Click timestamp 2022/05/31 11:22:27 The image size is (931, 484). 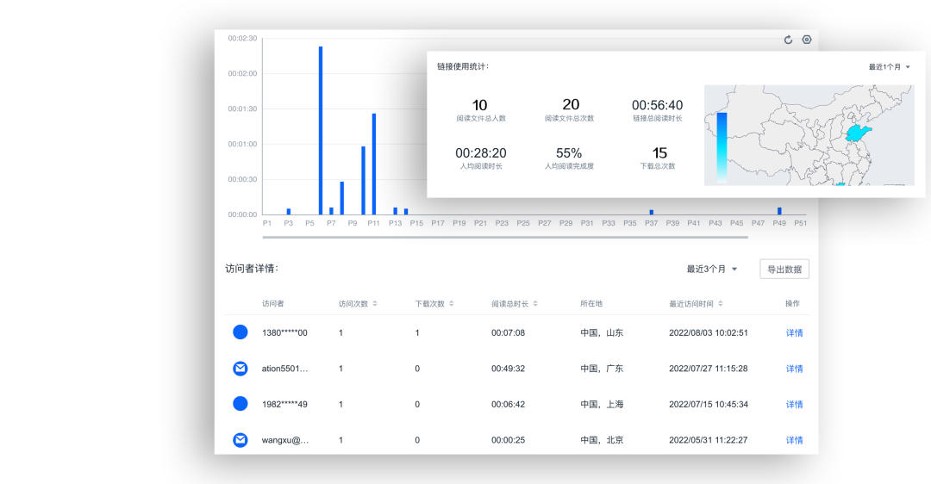pyautogui.click(x=709, y=440)
